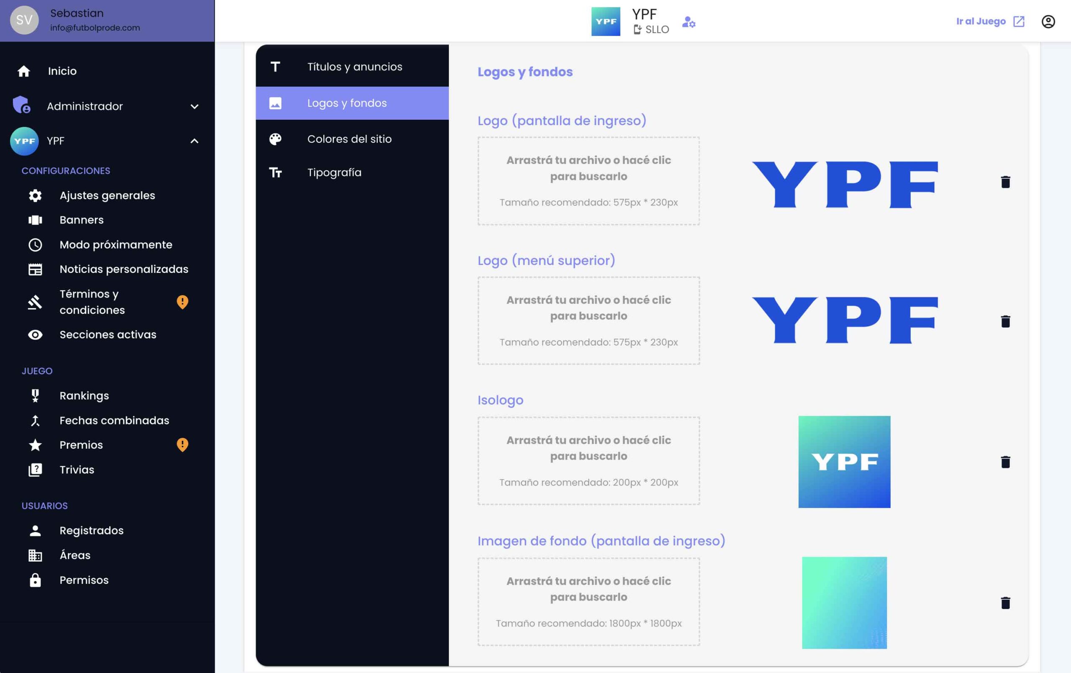
Task: Open Ajustes generales gear item
Action: pos(107,195)
